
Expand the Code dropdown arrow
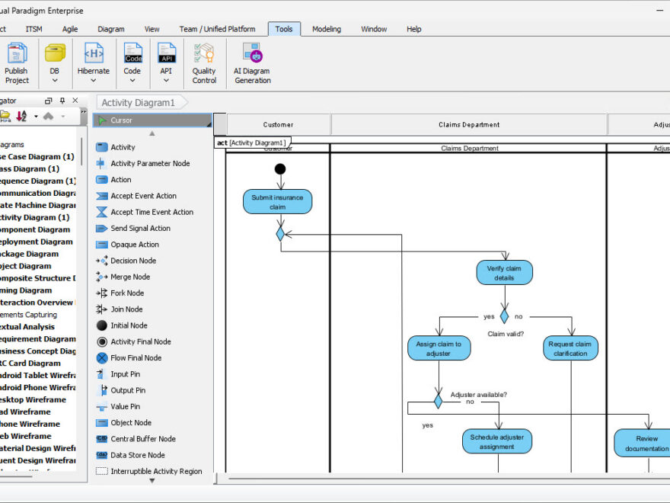click(132, 81)
